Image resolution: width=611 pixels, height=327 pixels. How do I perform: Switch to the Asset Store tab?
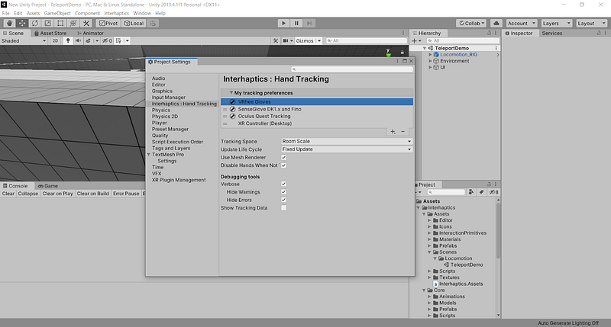[50, 33]
